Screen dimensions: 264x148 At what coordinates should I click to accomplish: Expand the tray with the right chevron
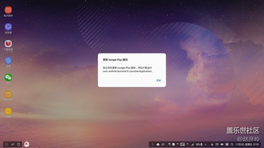click(x=153, y=144)
